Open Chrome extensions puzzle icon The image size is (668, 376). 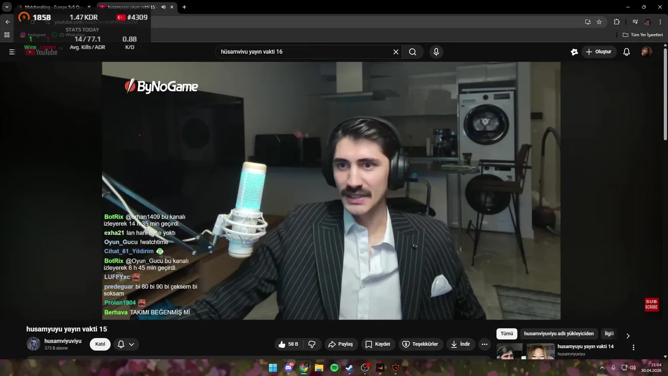616,22
